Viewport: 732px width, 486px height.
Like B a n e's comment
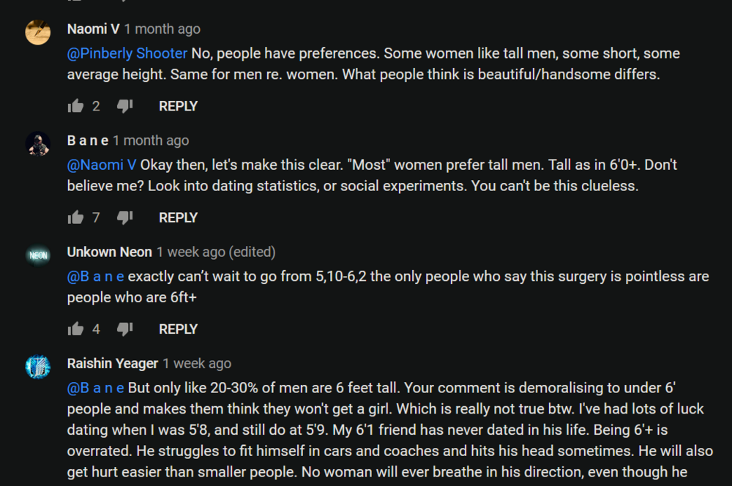click(x=75, y=217)
